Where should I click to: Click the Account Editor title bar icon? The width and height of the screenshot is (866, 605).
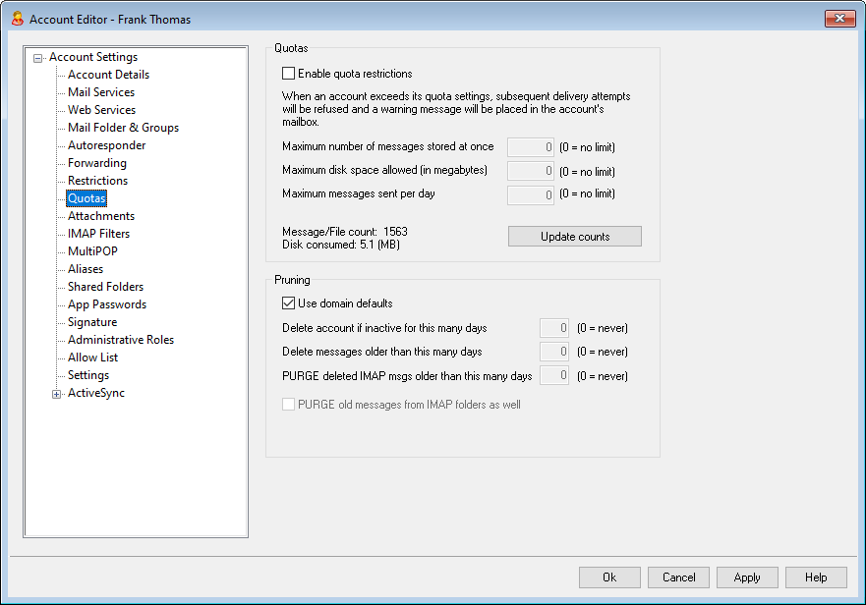pos(17,19)
